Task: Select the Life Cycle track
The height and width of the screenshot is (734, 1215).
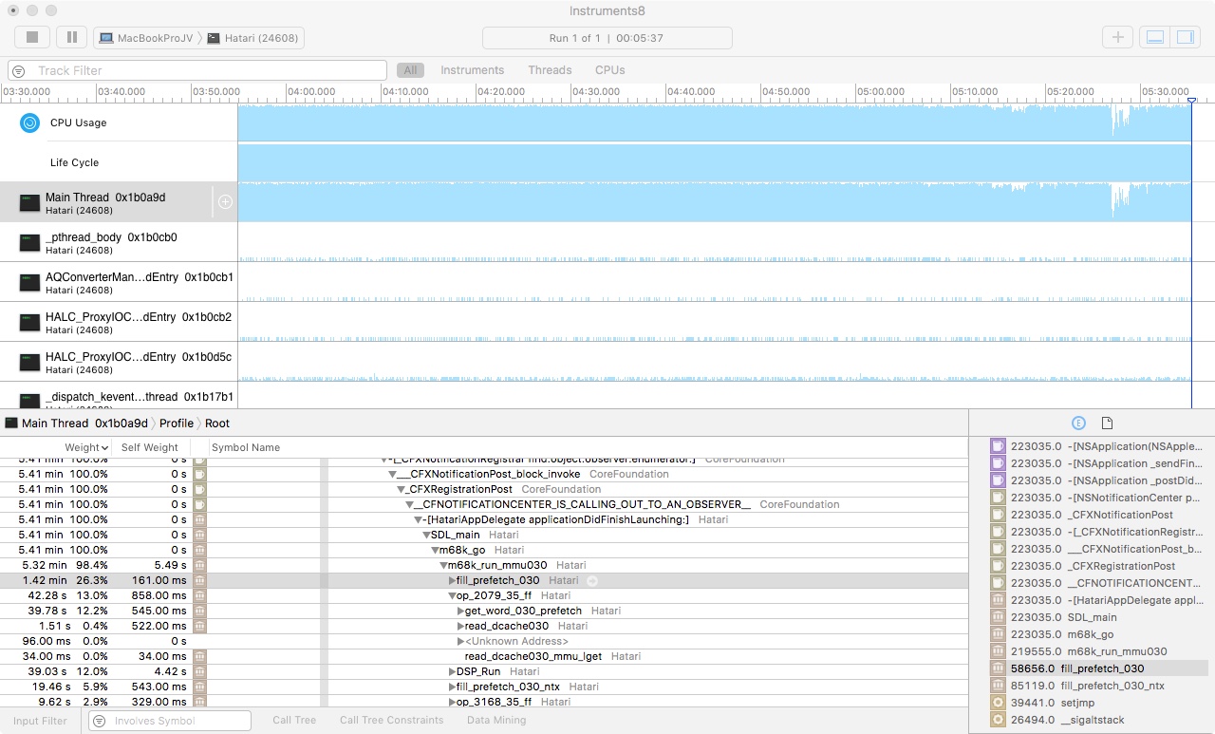Action: 119,162
